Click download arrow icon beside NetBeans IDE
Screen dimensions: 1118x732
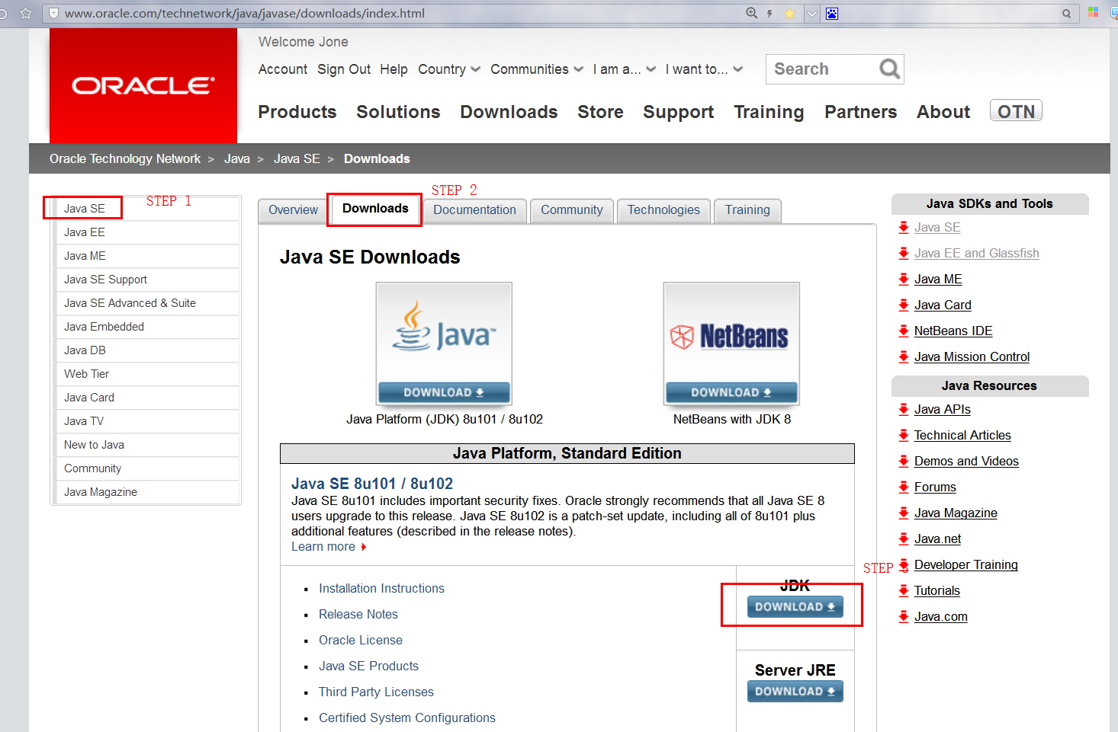pos(904,331)
